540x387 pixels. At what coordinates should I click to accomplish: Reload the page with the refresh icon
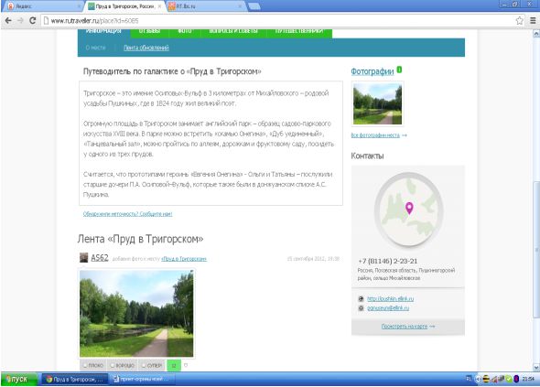[32, 21]
